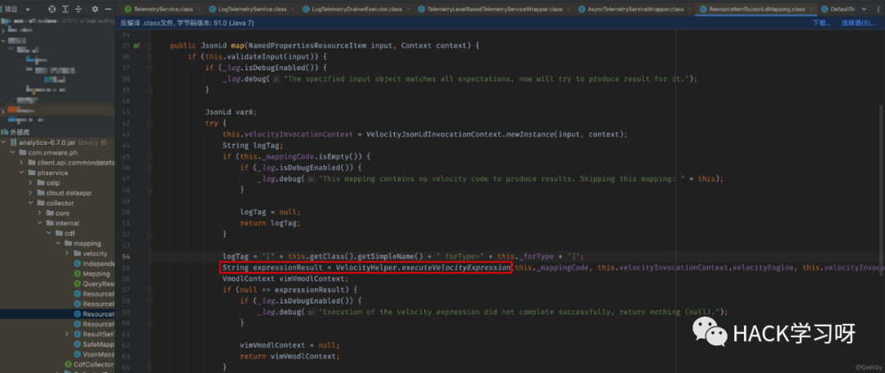Expand the cloud.dataapp package
885x373 pixels.
pos(32,193)
